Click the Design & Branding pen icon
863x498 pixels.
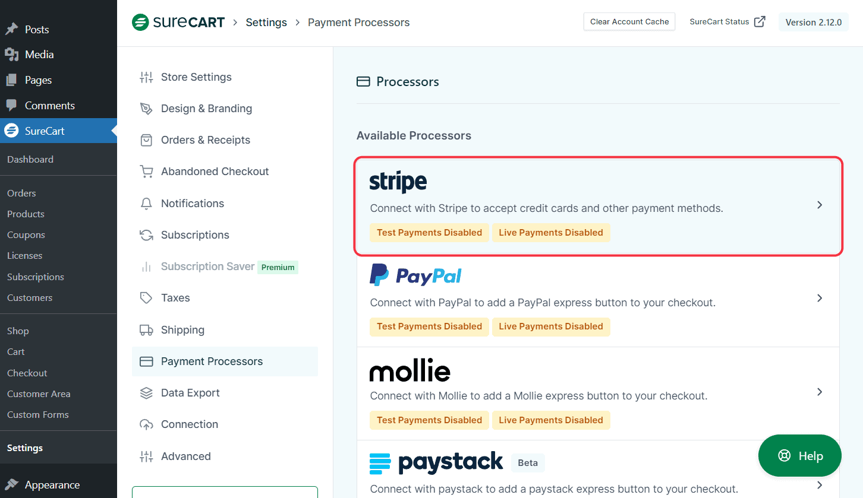(146, 109)
